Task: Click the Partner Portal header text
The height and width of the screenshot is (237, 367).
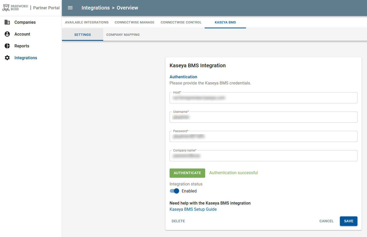Action: 46,8
